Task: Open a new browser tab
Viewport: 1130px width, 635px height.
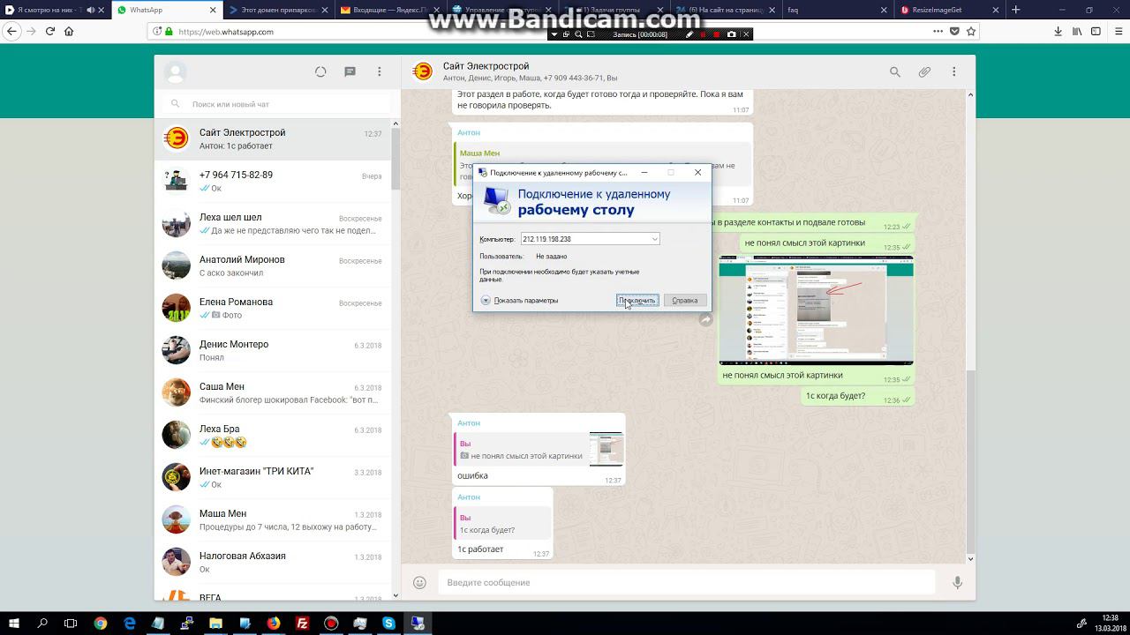Action: click(1016, 10)
